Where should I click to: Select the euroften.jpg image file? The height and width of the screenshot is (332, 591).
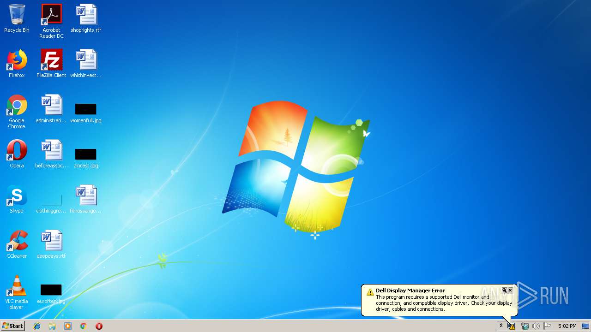51,293
